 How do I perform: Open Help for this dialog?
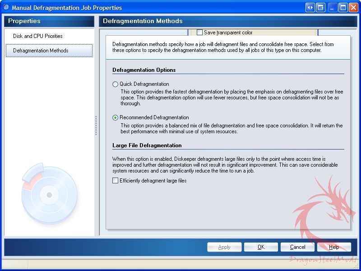click(x=334, y=247)
